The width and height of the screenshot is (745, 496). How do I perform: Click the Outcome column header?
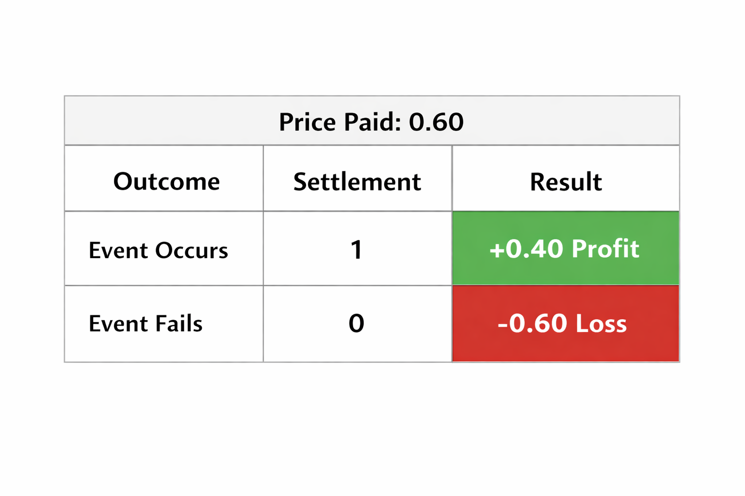pos(166,182)
